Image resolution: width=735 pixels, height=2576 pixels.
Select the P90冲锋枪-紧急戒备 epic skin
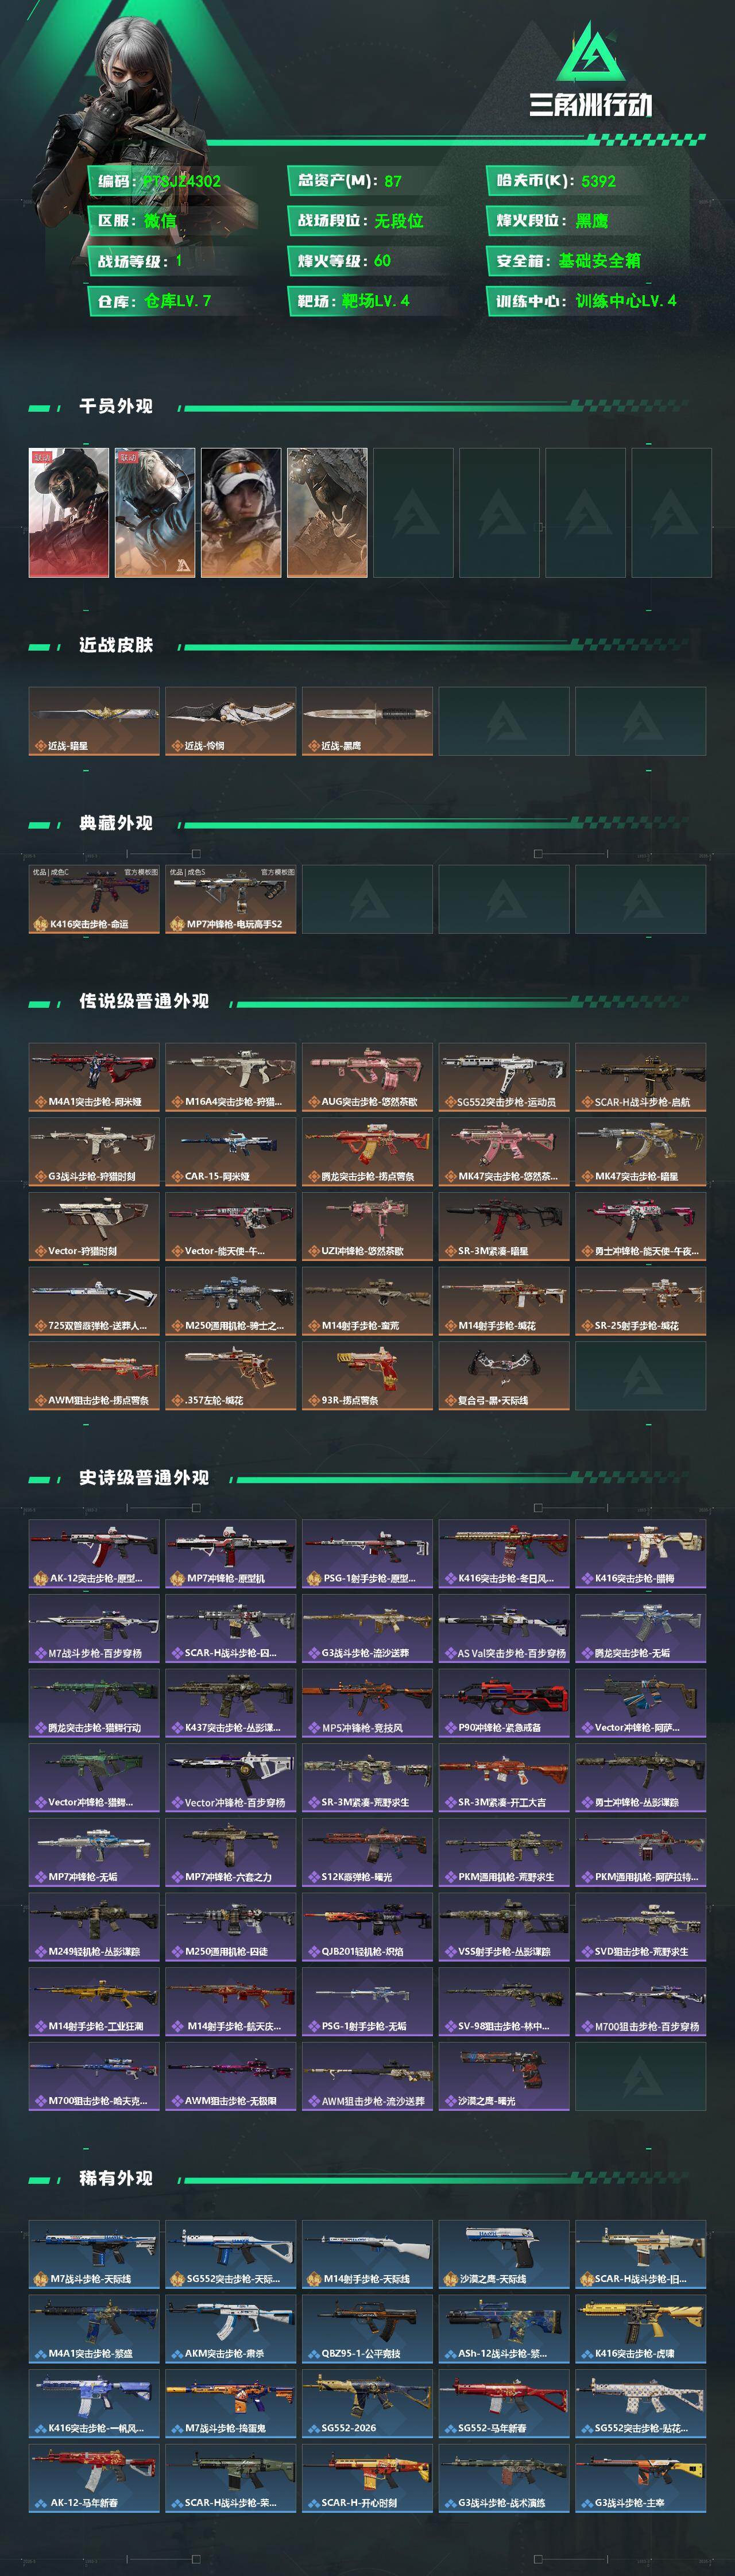point(504,1703)
